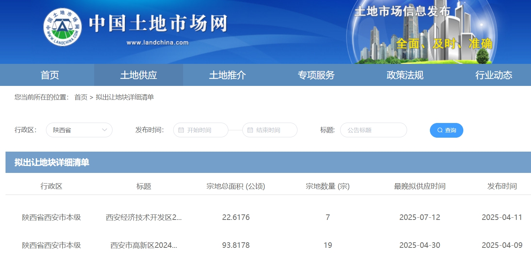Open the 首页 navigation menu
The height and width of the screenshot is (268, 531).
50,75
